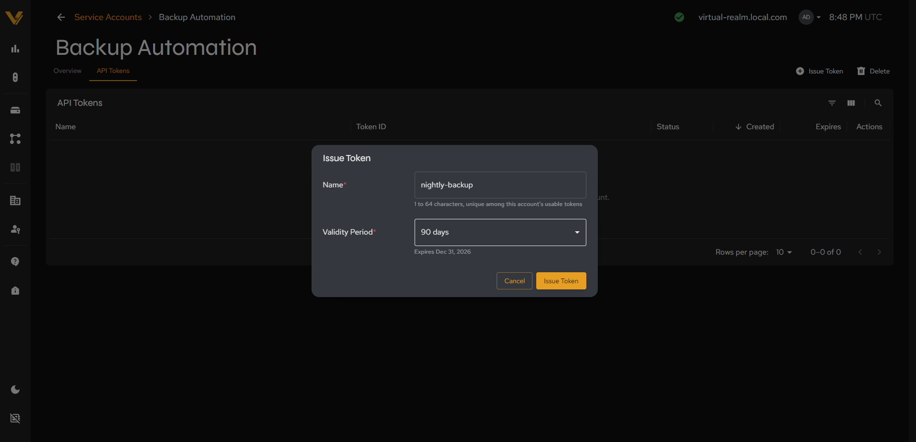Open the data center building sidebar icon

(x=15, y=201)
